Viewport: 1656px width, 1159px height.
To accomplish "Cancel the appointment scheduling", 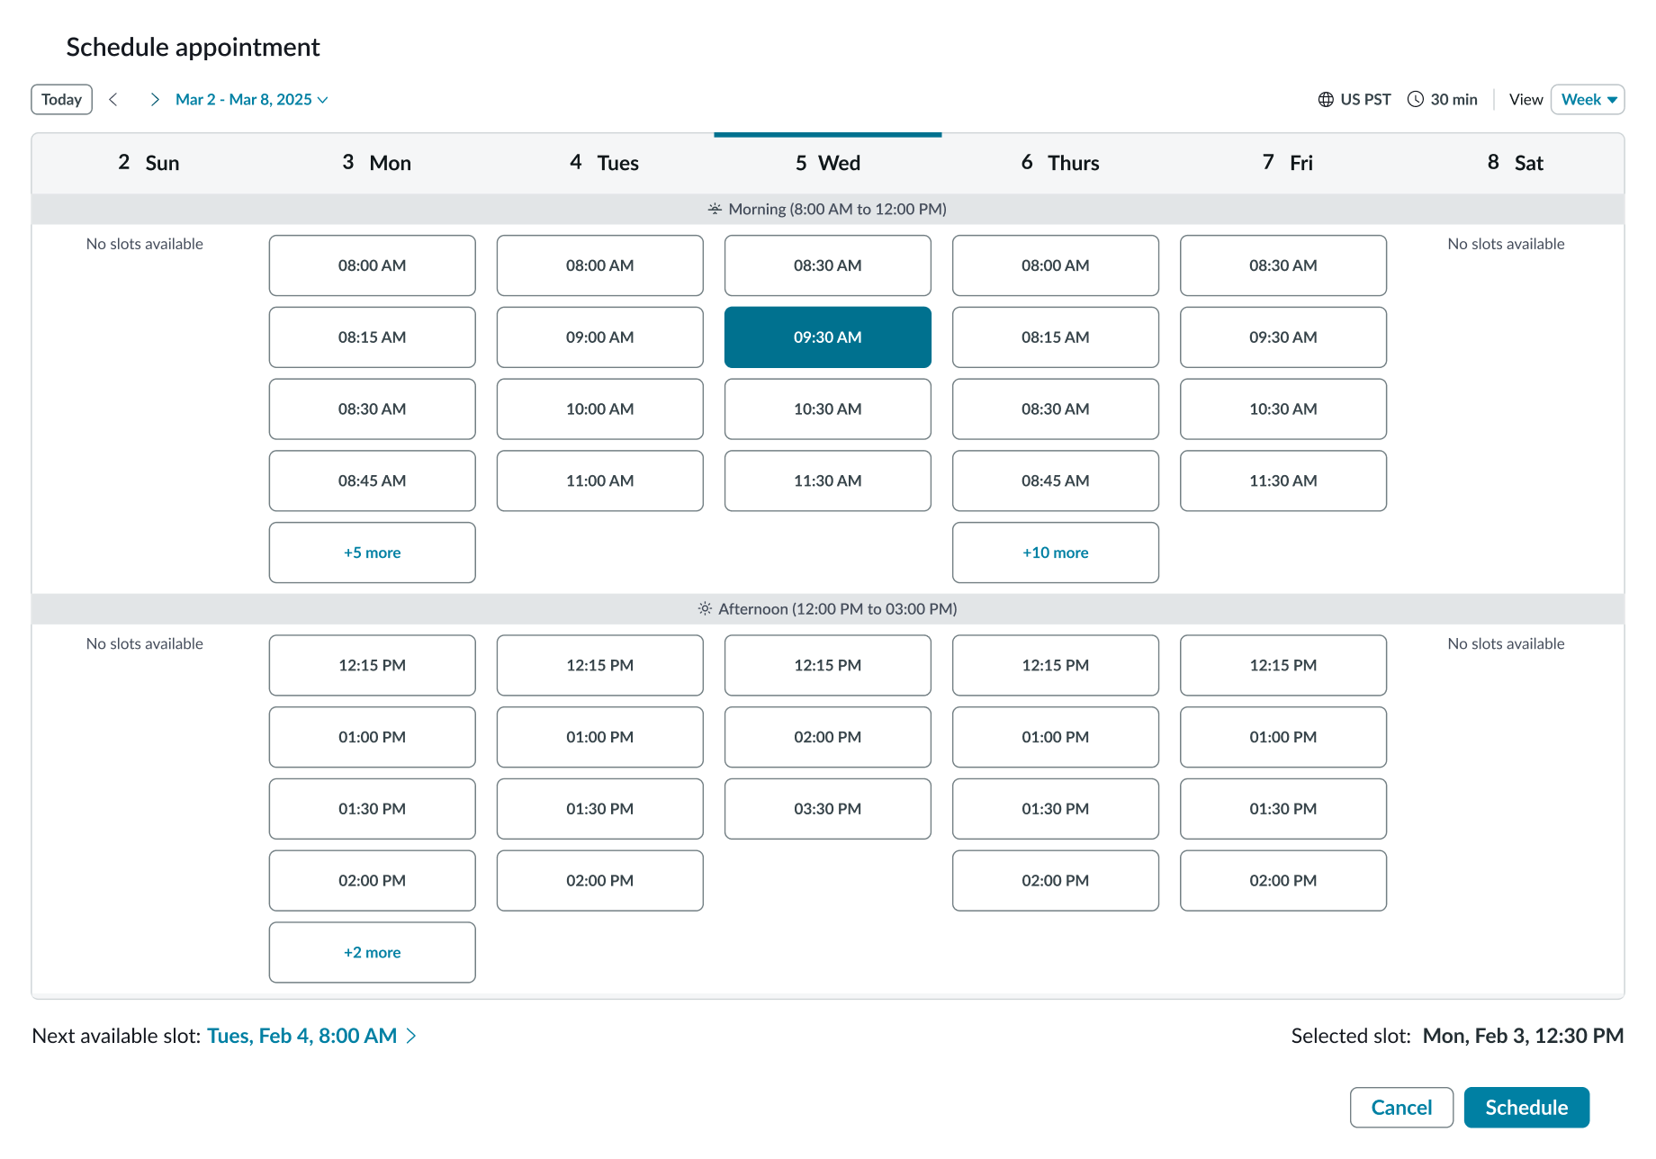I will [x=1401, y=1108].
